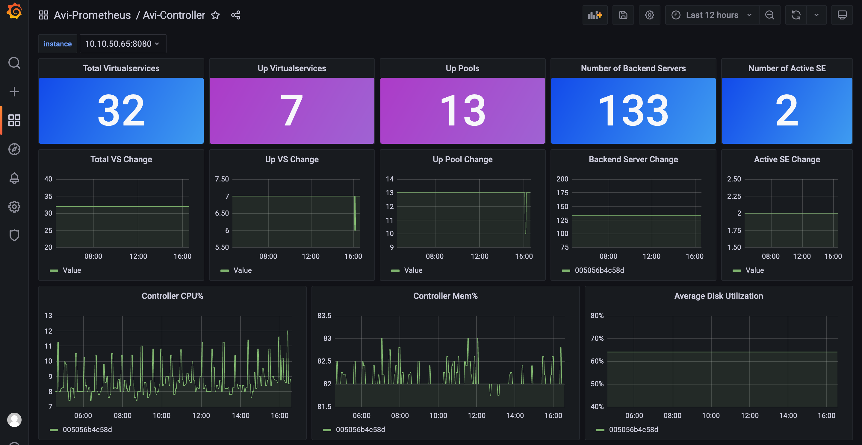862x445 pixels.
Task: Zoom out the time range
Action: click(770, 15)
